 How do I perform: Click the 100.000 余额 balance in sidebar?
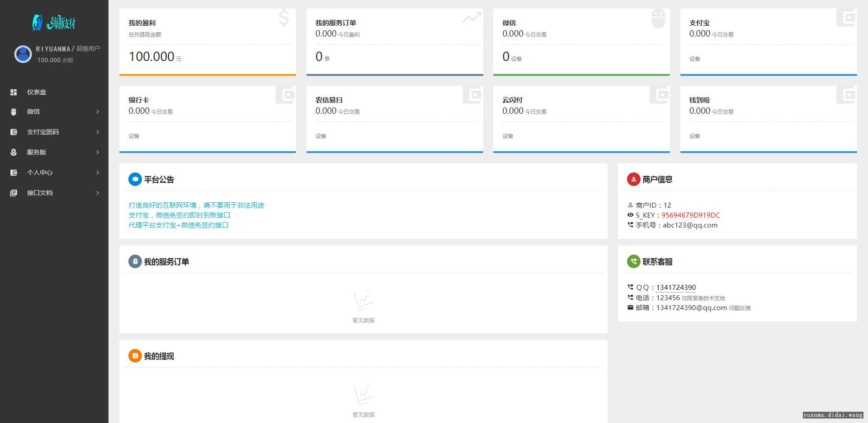point(55,60)
